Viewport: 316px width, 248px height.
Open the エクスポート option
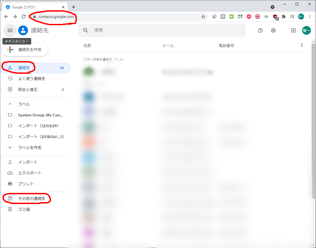(30, 173)
